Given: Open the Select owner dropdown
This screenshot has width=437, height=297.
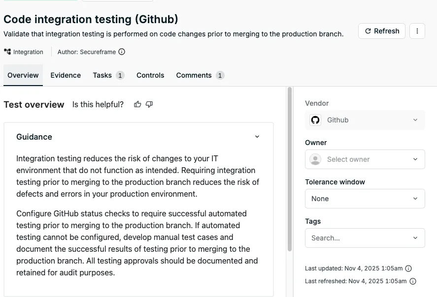Looking at the screenshot, I should (365, 159).
